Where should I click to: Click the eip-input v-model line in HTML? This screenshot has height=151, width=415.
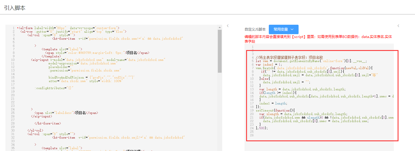click(98, 60)
